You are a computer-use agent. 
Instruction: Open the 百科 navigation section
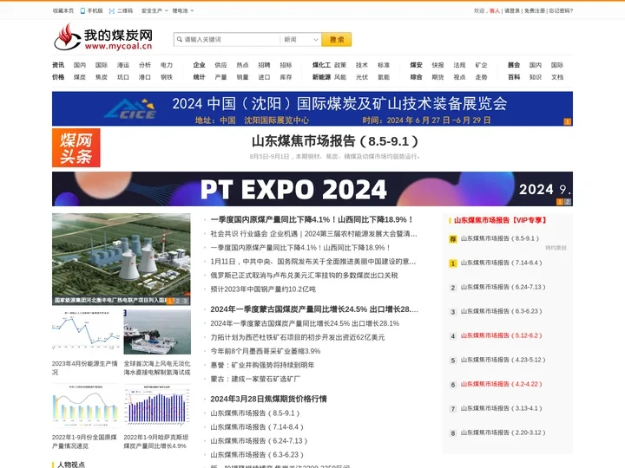[x=514, y=77]
